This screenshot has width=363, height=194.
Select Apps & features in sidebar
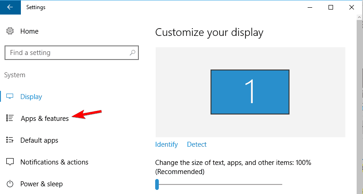tap(44, 119)
